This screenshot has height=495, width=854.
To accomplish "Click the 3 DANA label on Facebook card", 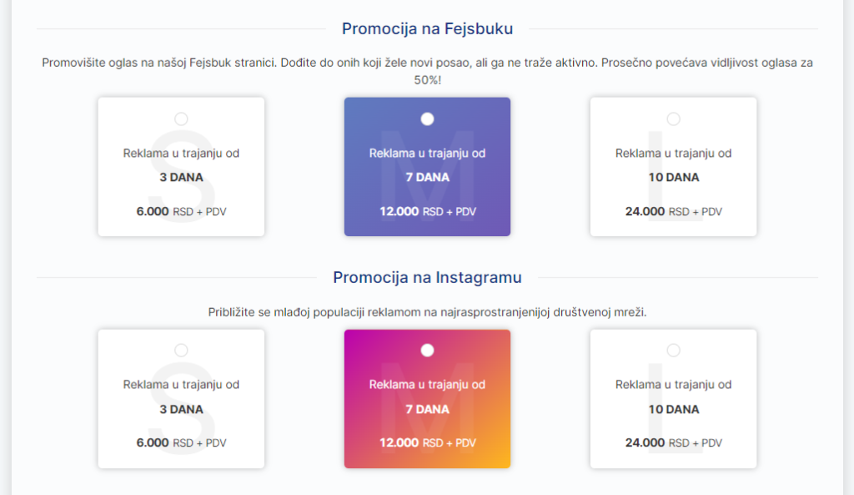I will 181,177.
